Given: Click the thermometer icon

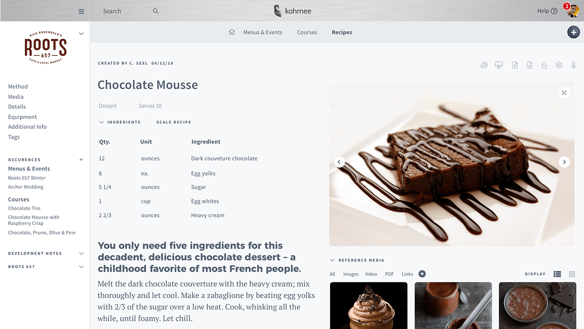Looking at the screenshot, I should tap(574, 65).
